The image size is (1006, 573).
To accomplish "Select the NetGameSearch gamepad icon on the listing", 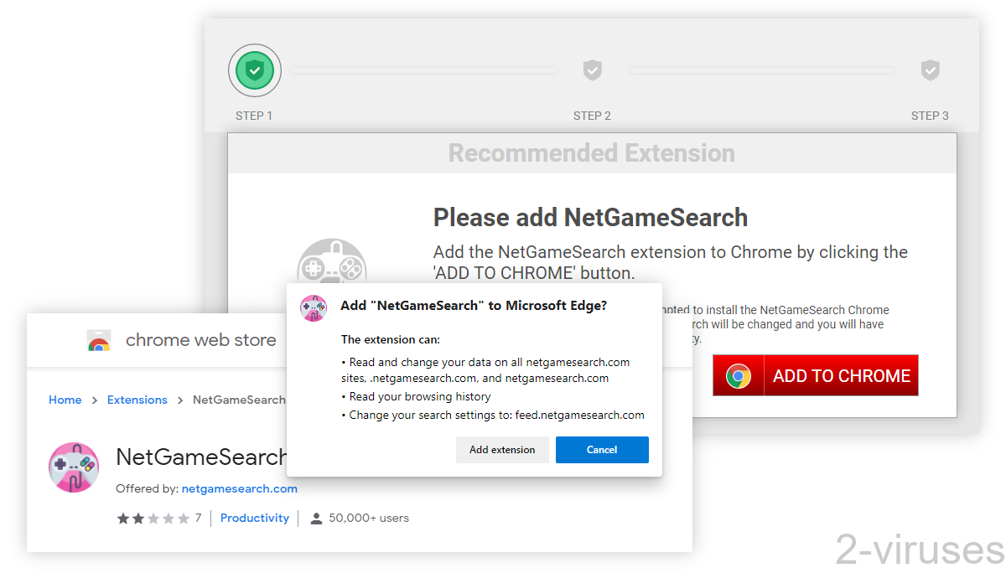I will point(74,467).
